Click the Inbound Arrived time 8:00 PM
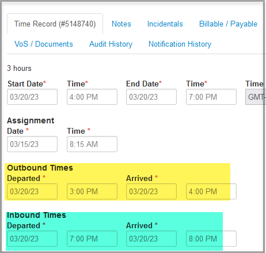266x253 pixels. click(x=211, y=239)
